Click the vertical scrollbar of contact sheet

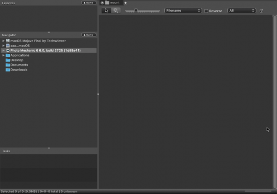[275, 102]
